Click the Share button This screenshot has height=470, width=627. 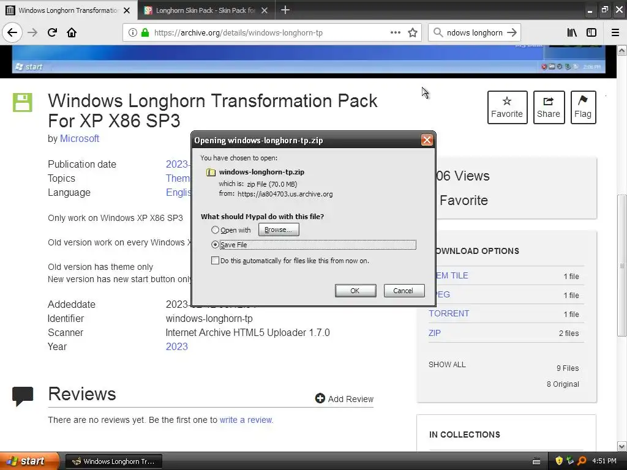tap(549, 107)
